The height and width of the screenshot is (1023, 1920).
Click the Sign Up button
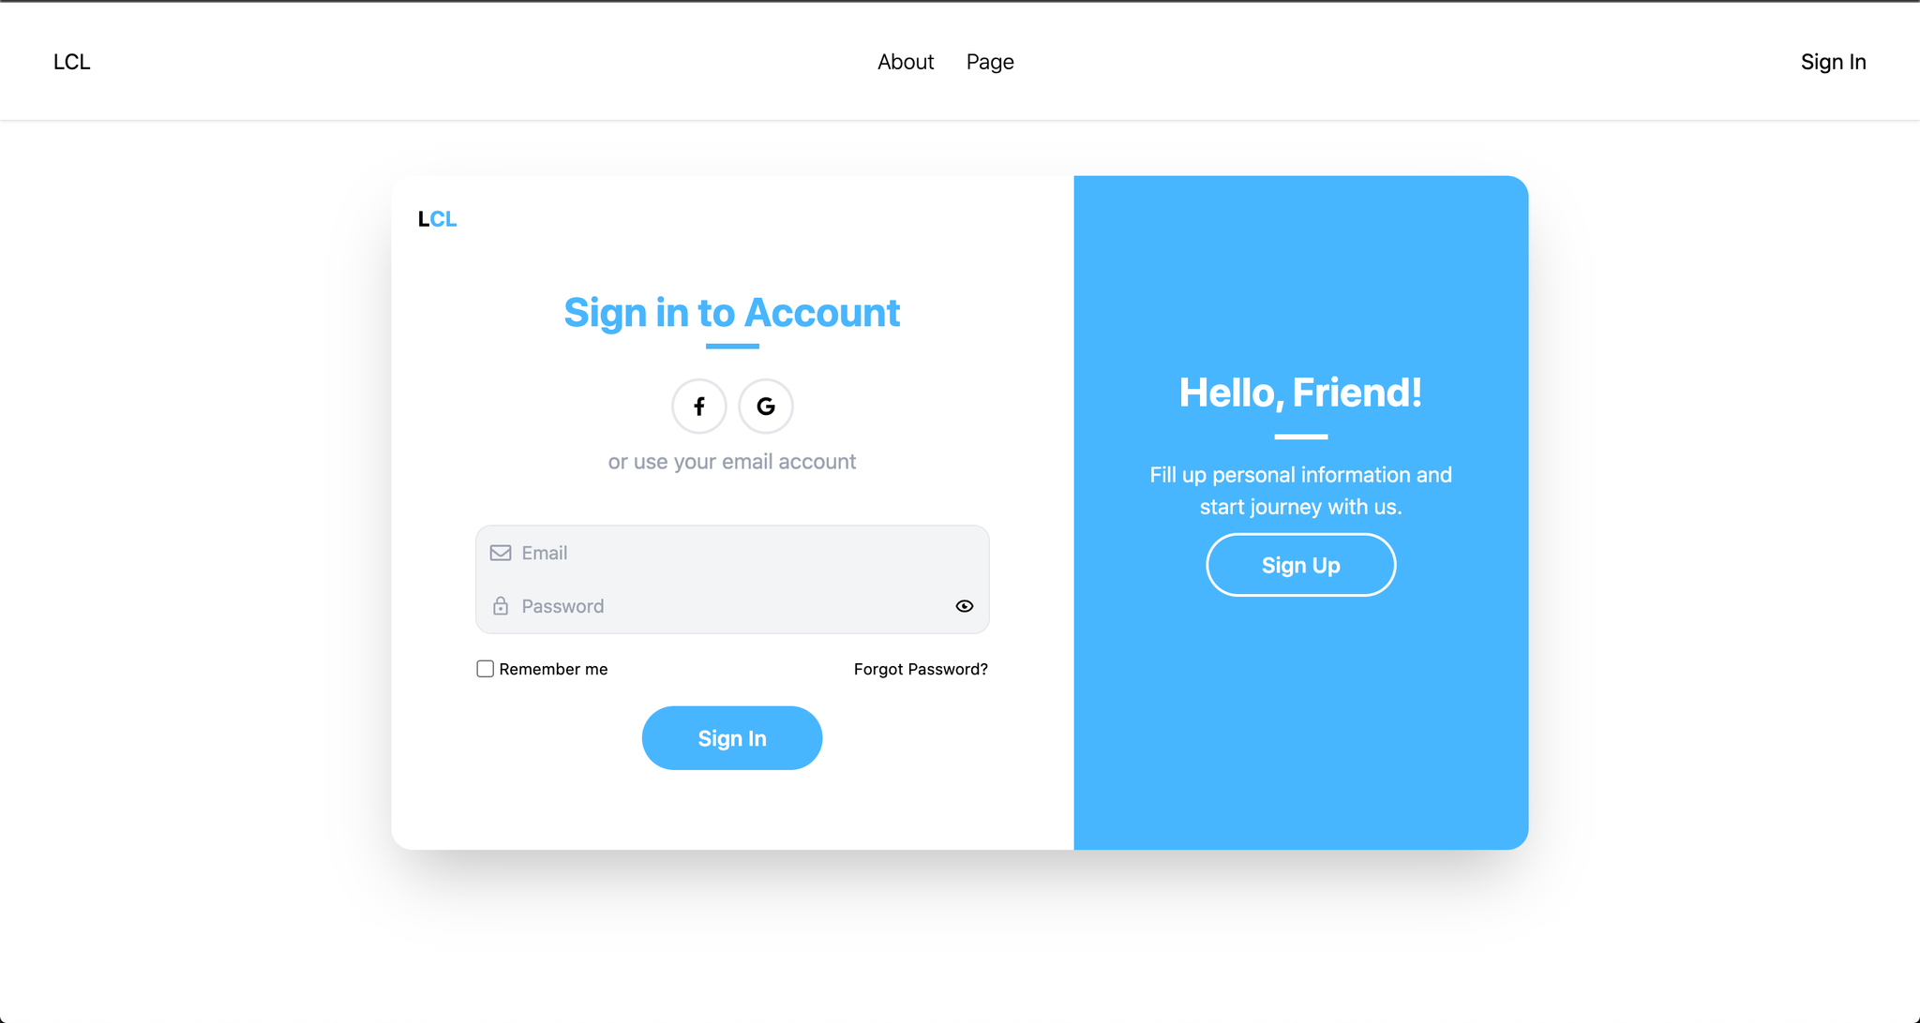tap(1300, 565)
